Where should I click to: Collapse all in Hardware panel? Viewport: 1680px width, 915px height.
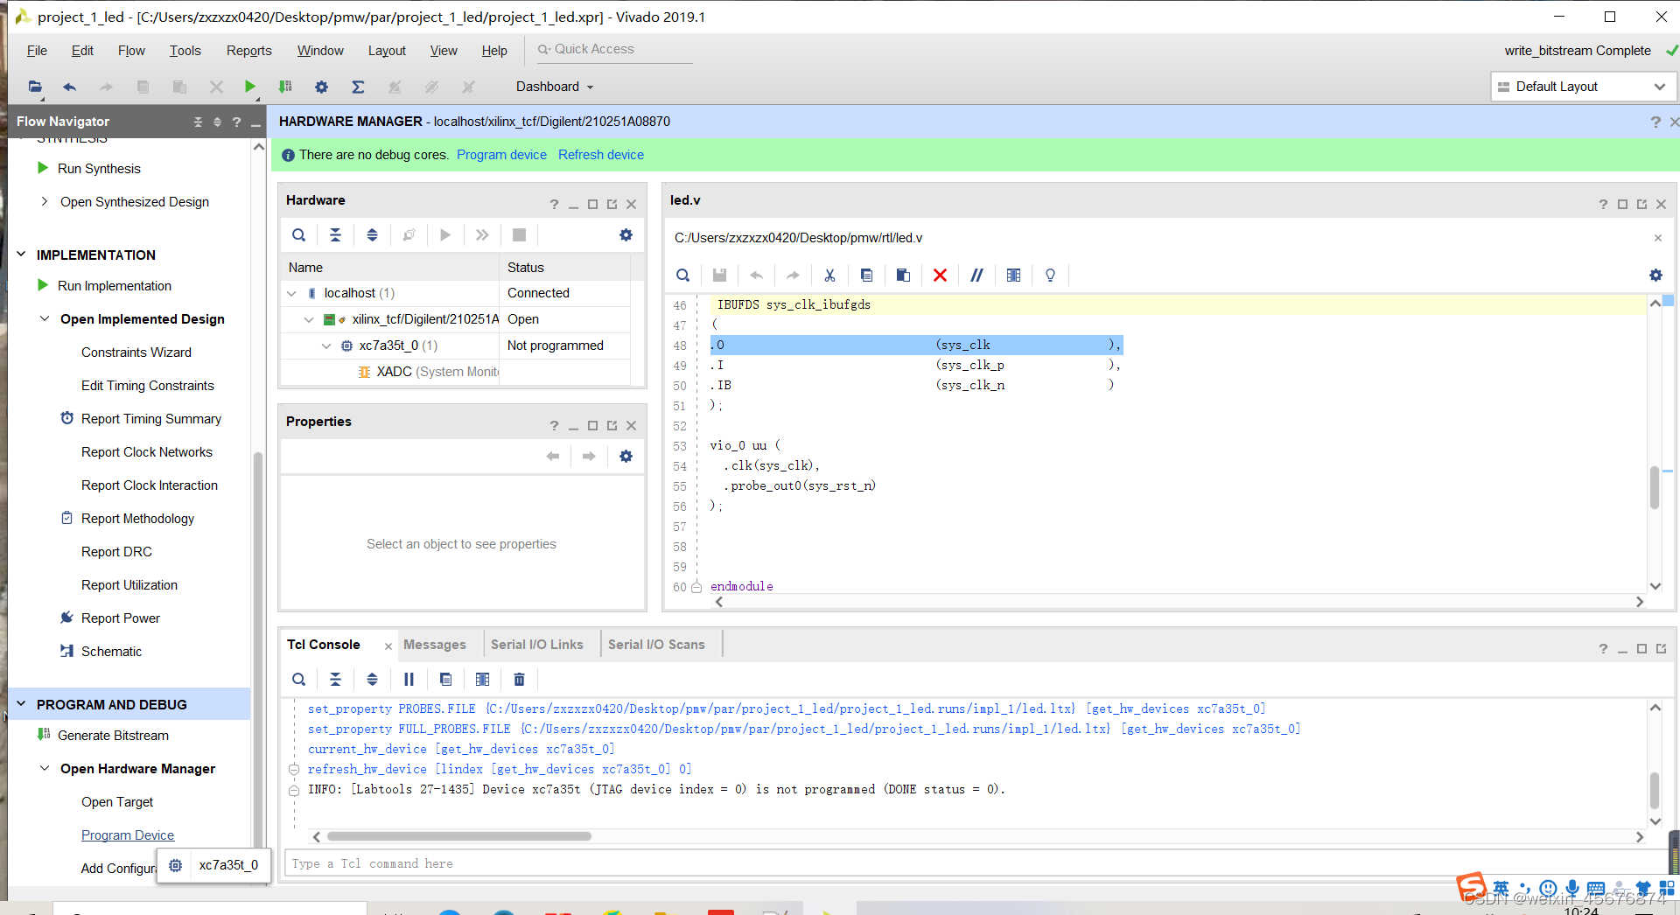tap(335, 234)
